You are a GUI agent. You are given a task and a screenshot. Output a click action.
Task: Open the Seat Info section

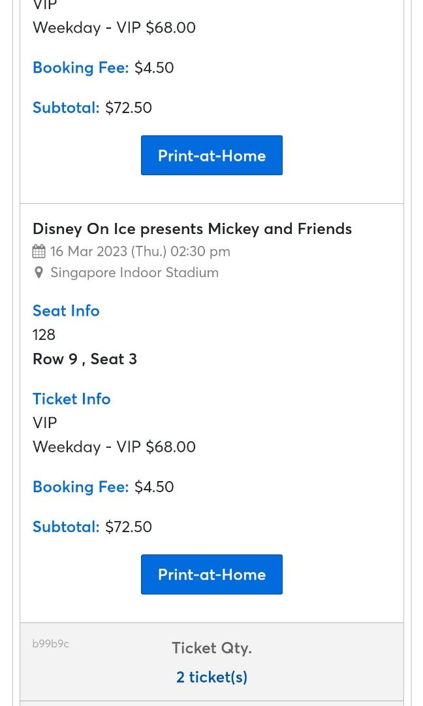[x=66, y=311]
